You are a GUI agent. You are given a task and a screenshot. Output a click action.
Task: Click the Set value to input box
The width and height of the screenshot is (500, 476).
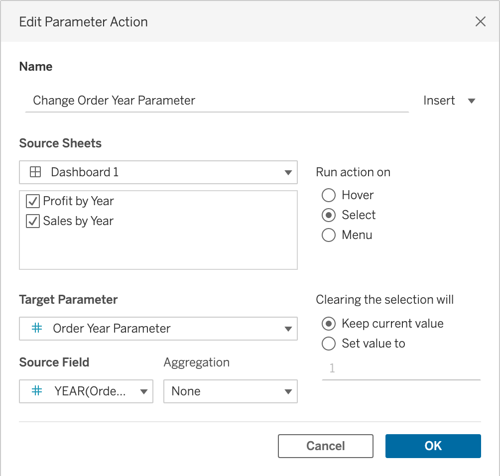(x=401, y=368)
